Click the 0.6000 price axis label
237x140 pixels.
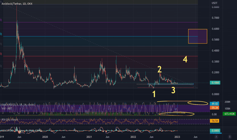(215, 29)
